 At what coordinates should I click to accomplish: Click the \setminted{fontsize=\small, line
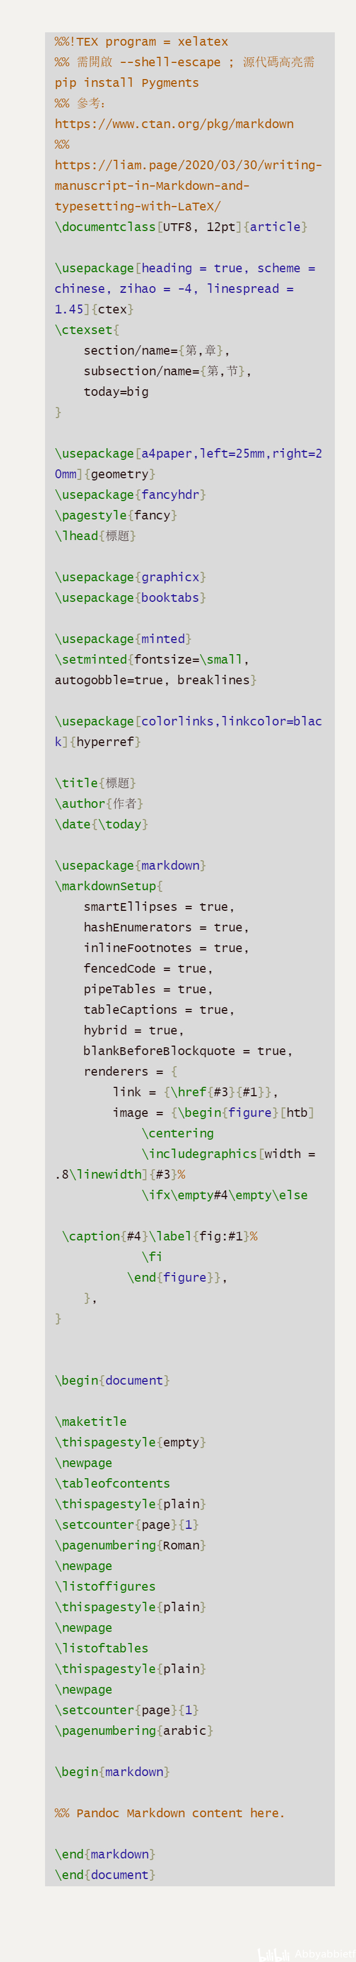tap(152, 659)
